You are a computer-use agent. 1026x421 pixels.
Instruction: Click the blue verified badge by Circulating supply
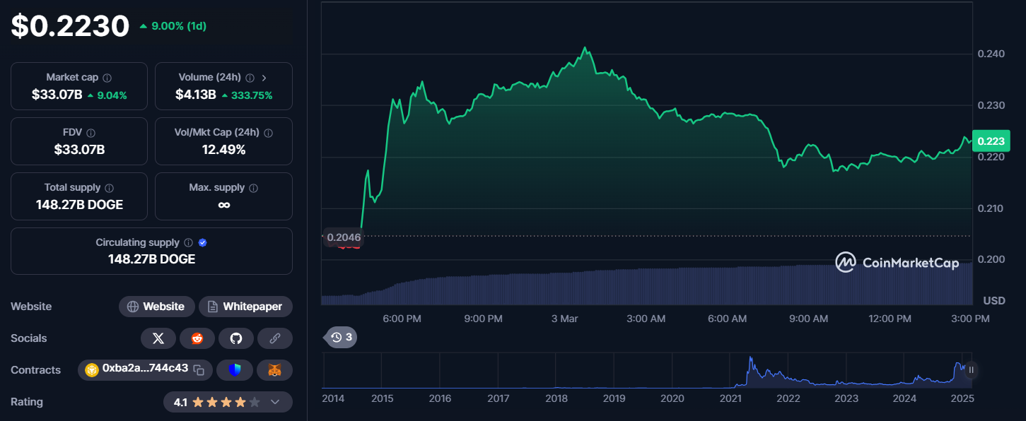pos(203,242)
